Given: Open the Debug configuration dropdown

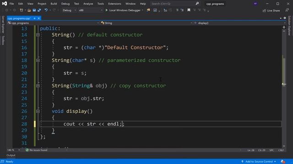Looking at the screenshot, I should [69, 10].
